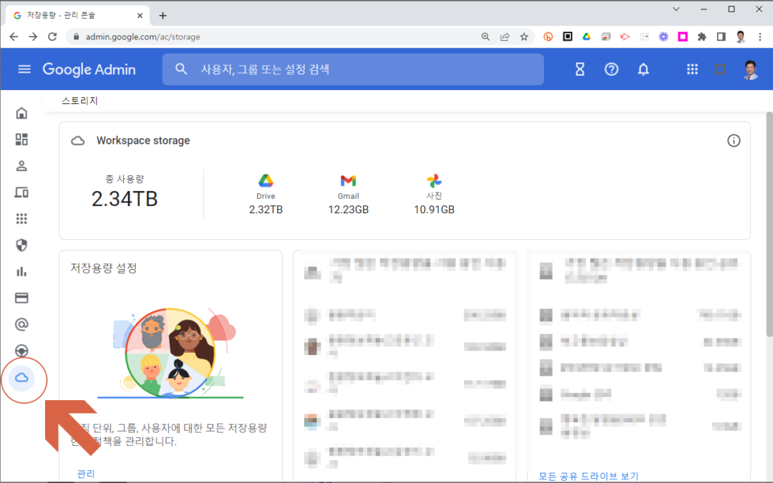Viewport: 773px width, 483px height.
Task: Click the 12.23GB Gmail usage value
Action: 348,210
